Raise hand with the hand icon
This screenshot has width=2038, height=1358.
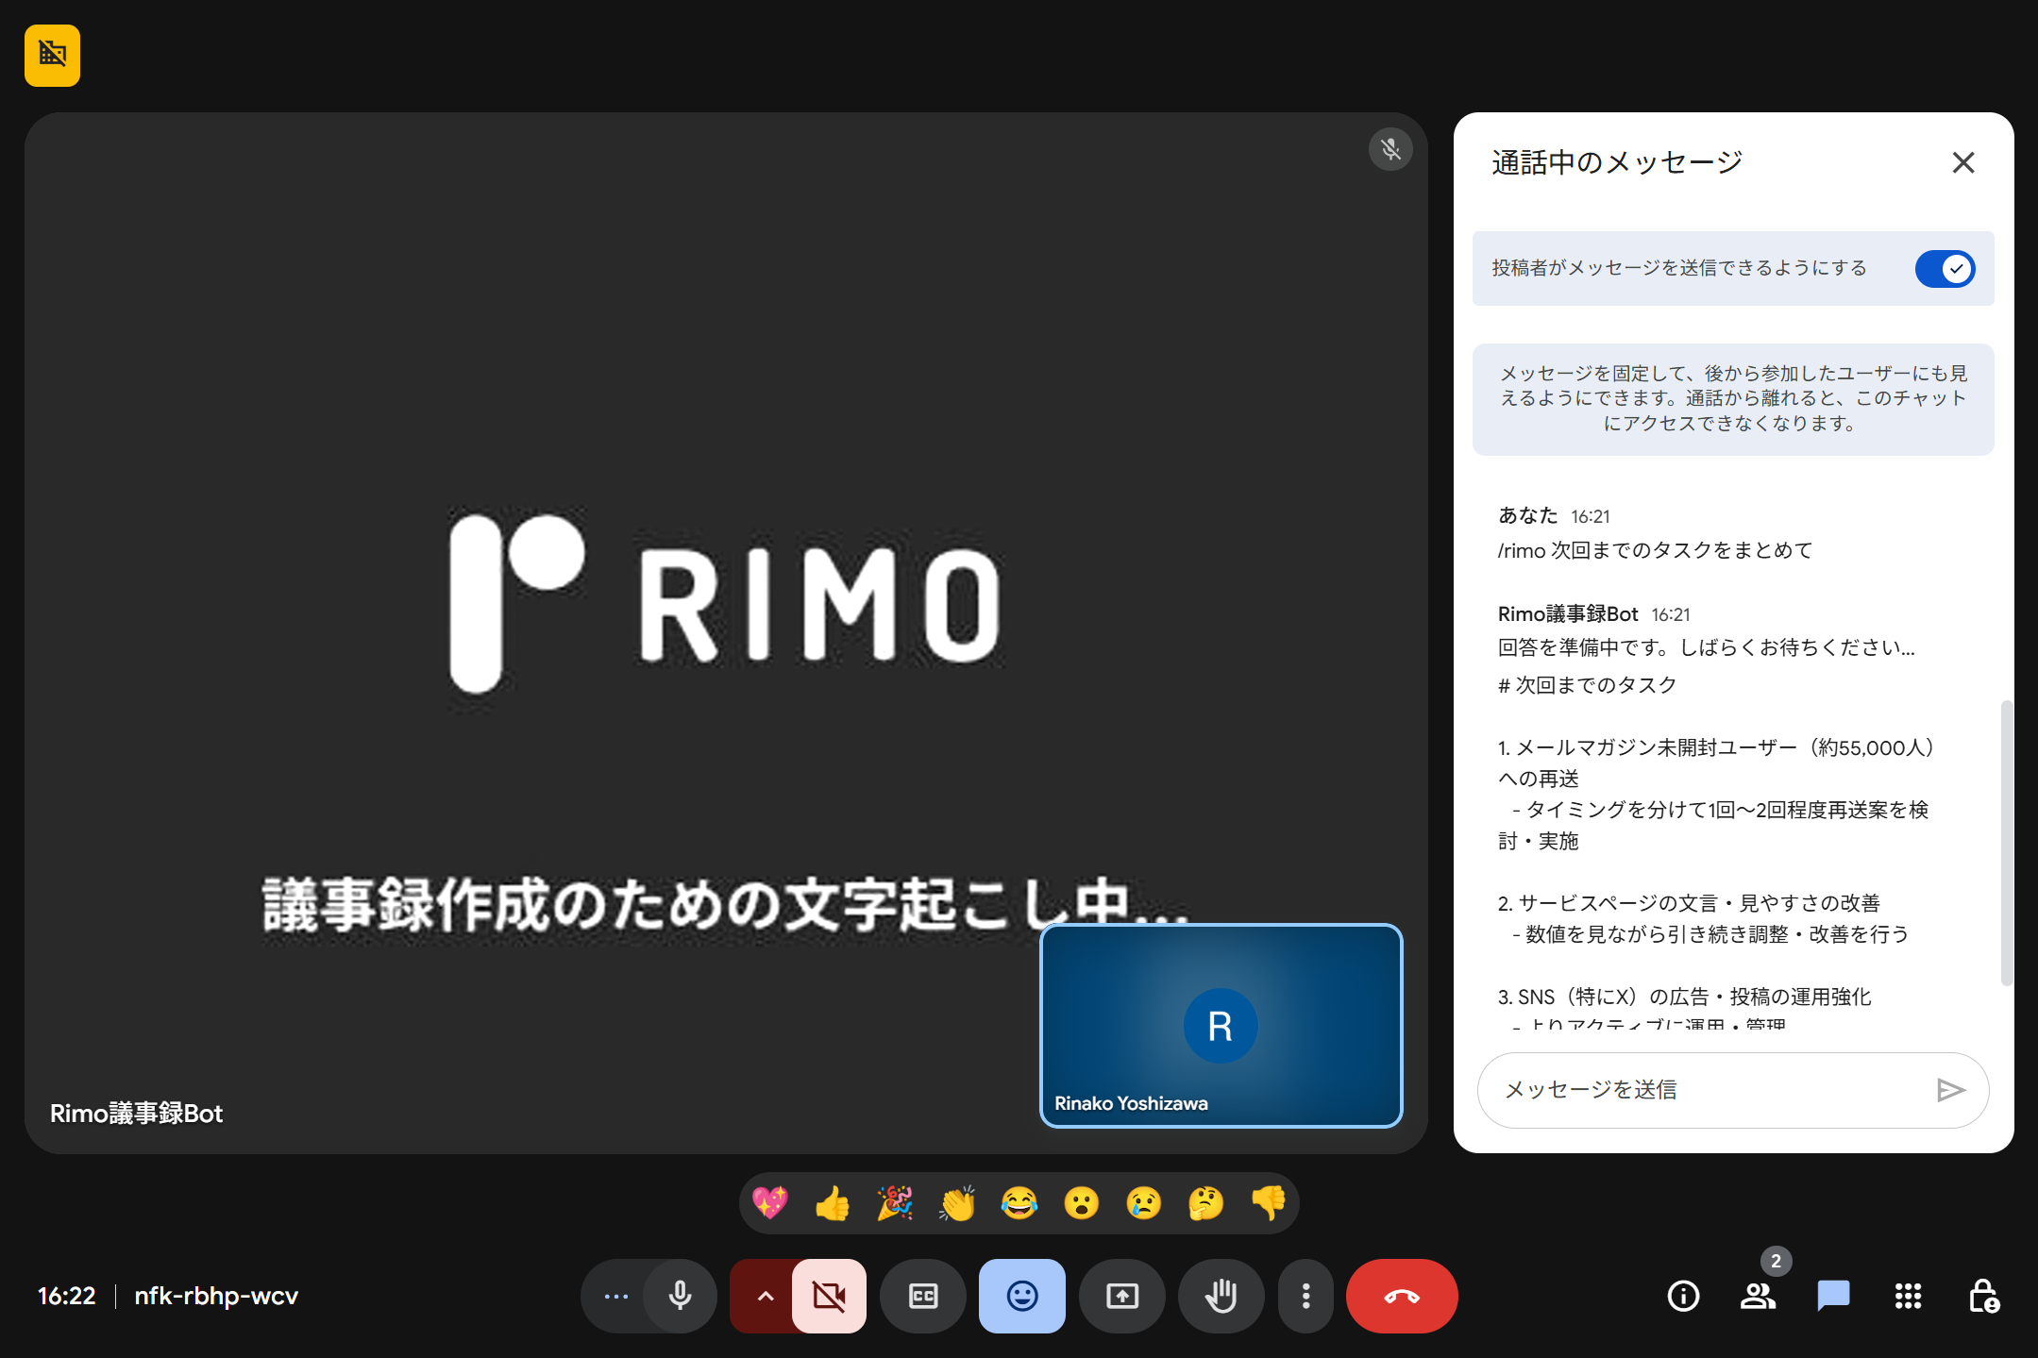(1221, 1296)
